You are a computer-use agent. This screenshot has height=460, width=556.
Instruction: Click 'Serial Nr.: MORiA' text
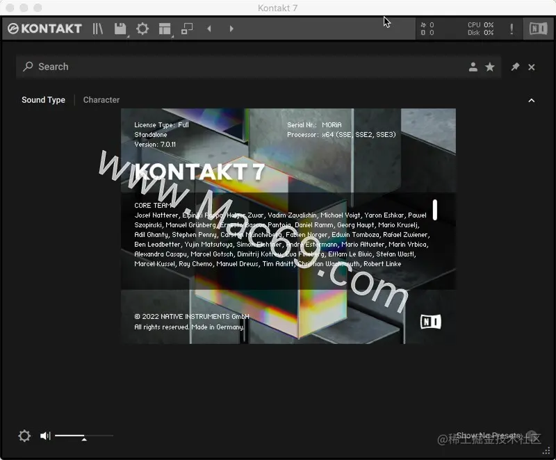tap(315, 125)
